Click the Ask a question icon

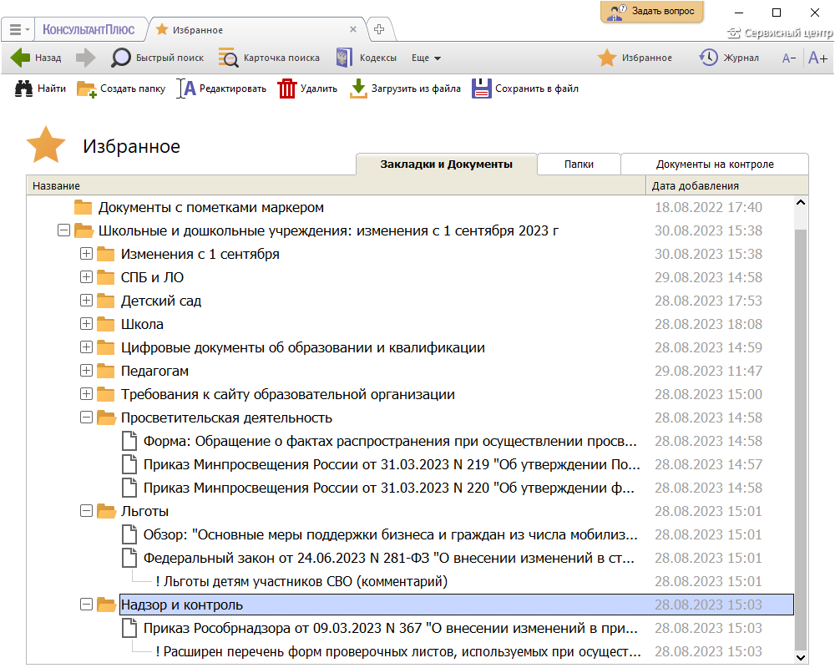coord(618,11)
